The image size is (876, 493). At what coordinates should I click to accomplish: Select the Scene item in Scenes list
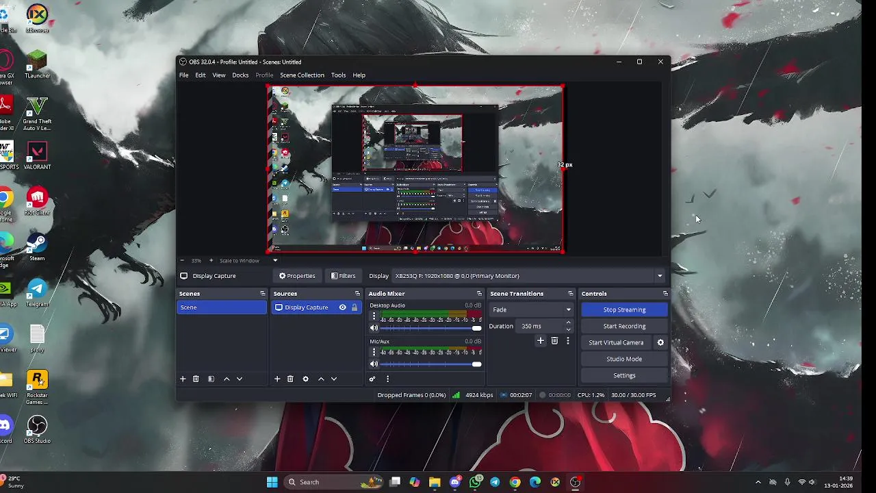[222, 307]
